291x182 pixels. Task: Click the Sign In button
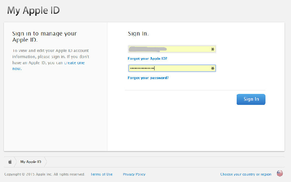[x=251, y=99]
